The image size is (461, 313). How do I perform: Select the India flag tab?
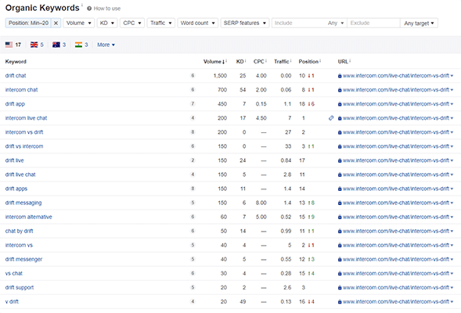click(x=81, y=45)
